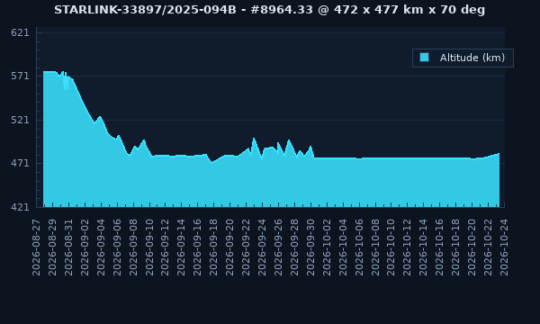Screen dimensions: 540x324
Task: Click the 2026-09-10 date label
Action: (x=149, y=247)
